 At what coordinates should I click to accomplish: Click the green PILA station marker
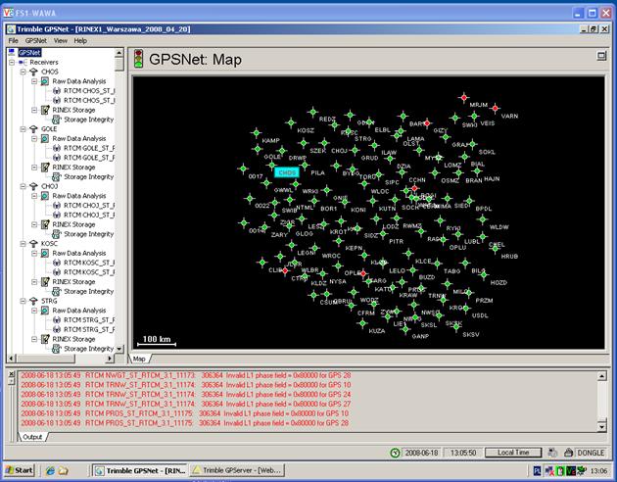tap(305, 165)
